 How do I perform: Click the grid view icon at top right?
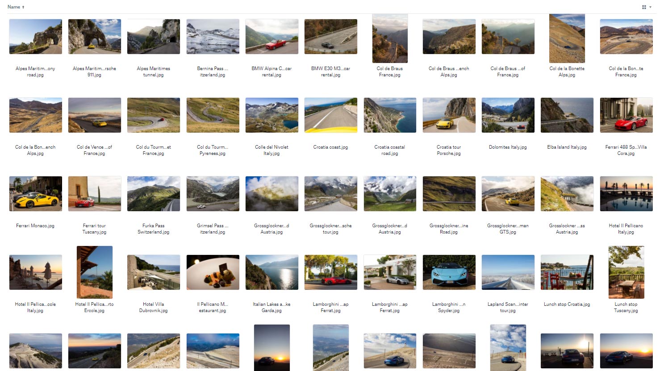click(x=644, y=7)
